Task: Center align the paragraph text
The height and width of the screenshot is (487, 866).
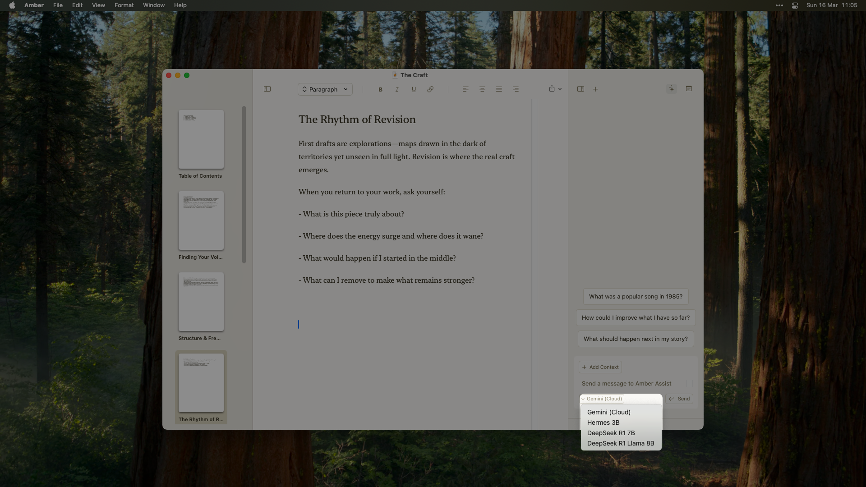Action: [482, 89]
